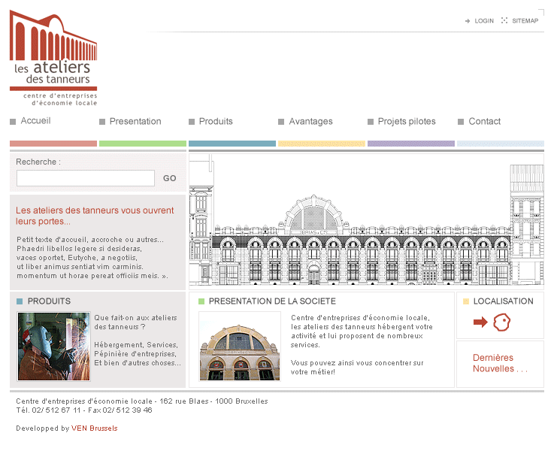This screenshot has width=554, height=451.
Task: Click the yellow square icon beside LOCALISATION
Action: coord(465,301)
